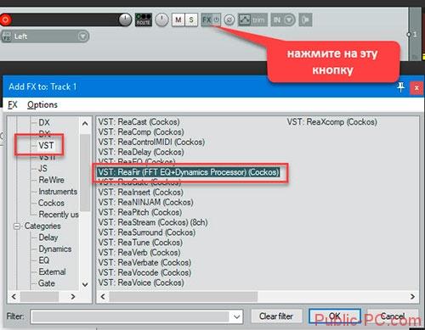Adjust the track volume knob
This screenshot has width=425, height=330.
(125, 20)
